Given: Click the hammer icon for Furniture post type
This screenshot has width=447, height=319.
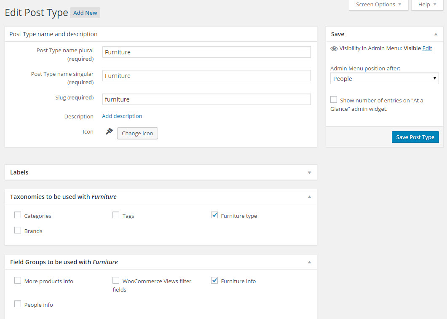Looking at the screenshot, I should click(x=110, y=131).
